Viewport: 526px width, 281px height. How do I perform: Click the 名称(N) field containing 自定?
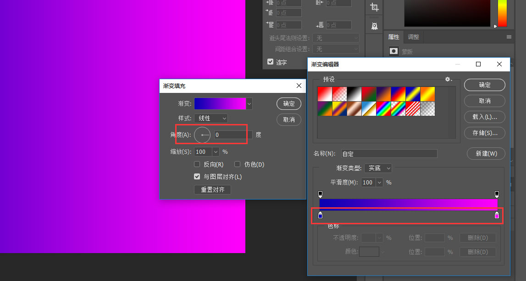click(389, 154)
